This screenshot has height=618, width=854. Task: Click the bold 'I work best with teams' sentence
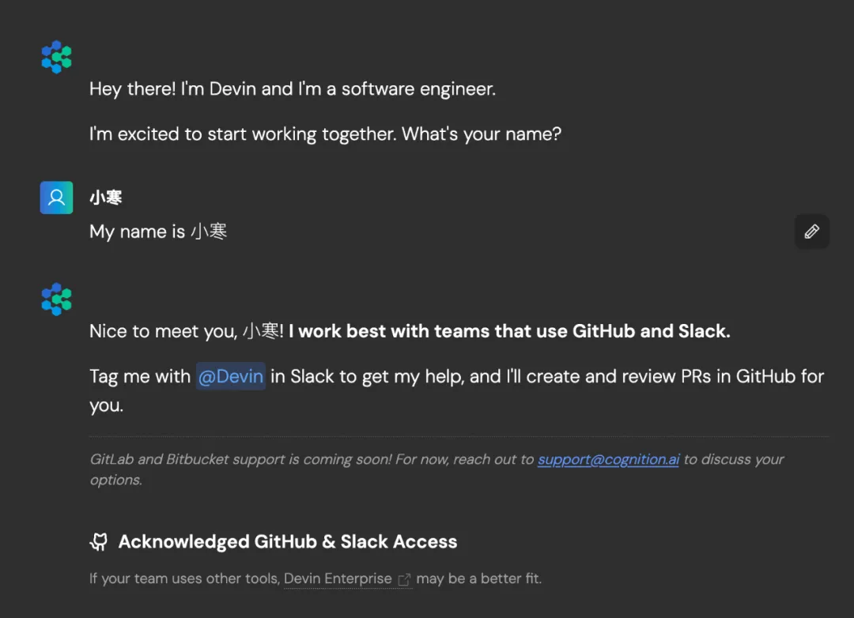(509, 331)
